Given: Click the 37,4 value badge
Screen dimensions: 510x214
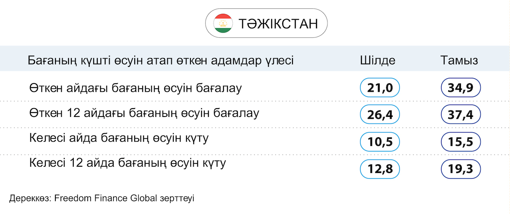Looking at the screenshot, I should click(x=461, y=115).
